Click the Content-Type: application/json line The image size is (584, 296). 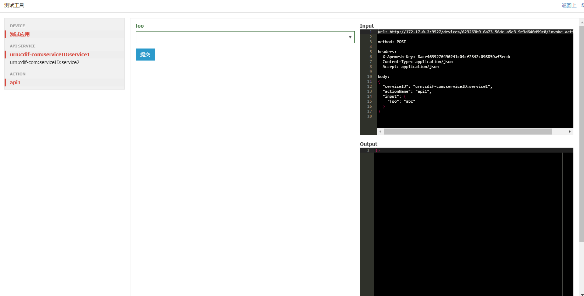pos(417,62)
